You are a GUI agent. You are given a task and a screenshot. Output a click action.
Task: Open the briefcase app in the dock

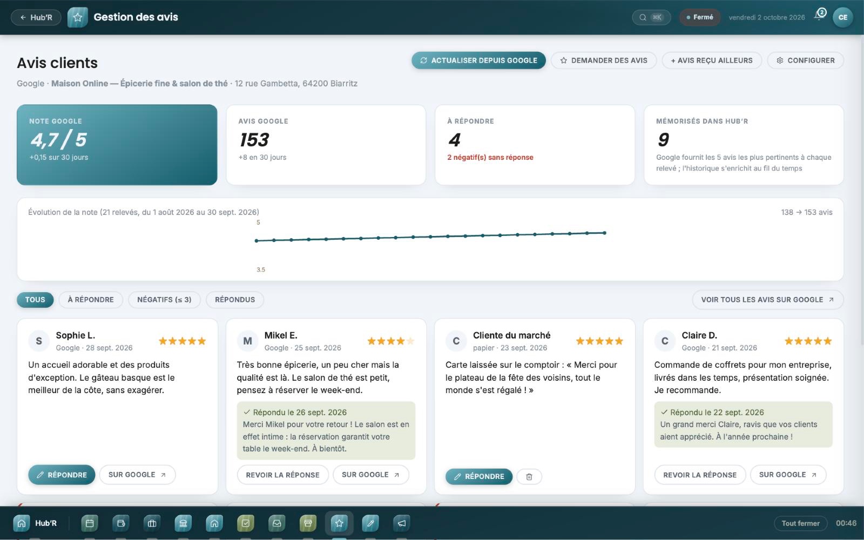[x=152, y=523]
